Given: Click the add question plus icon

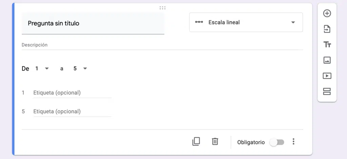Looking at the screenshot, I should pos(327,14).
